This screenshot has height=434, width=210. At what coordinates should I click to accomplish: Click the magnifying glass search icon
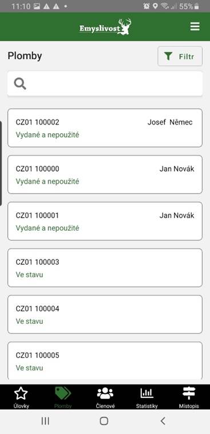pos(20,84)
